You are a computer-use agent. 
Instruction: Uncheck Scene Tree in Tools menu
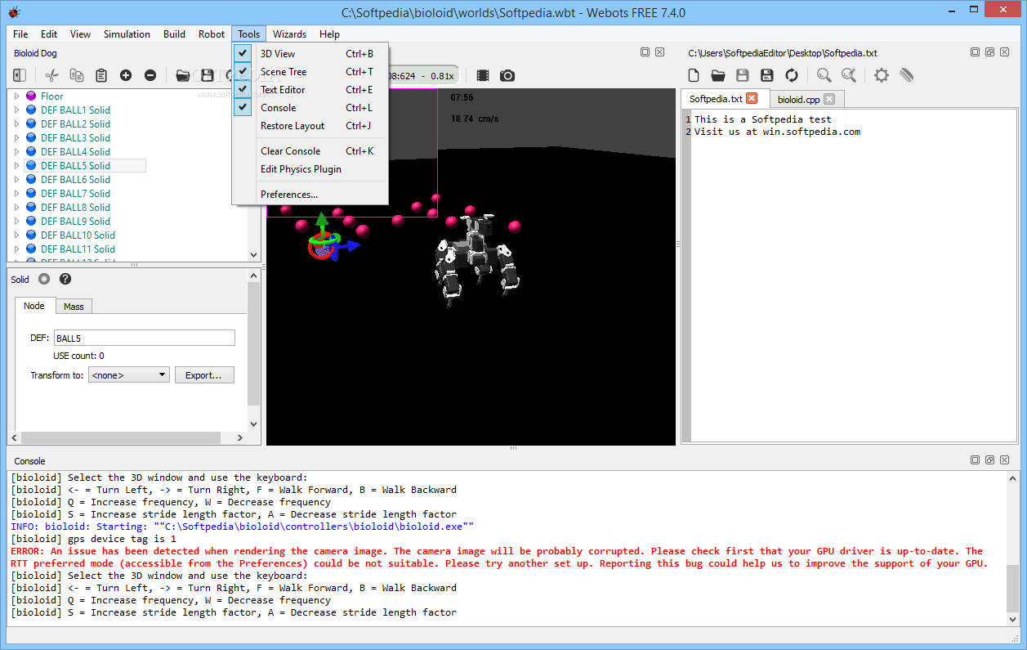click(243, 71)
